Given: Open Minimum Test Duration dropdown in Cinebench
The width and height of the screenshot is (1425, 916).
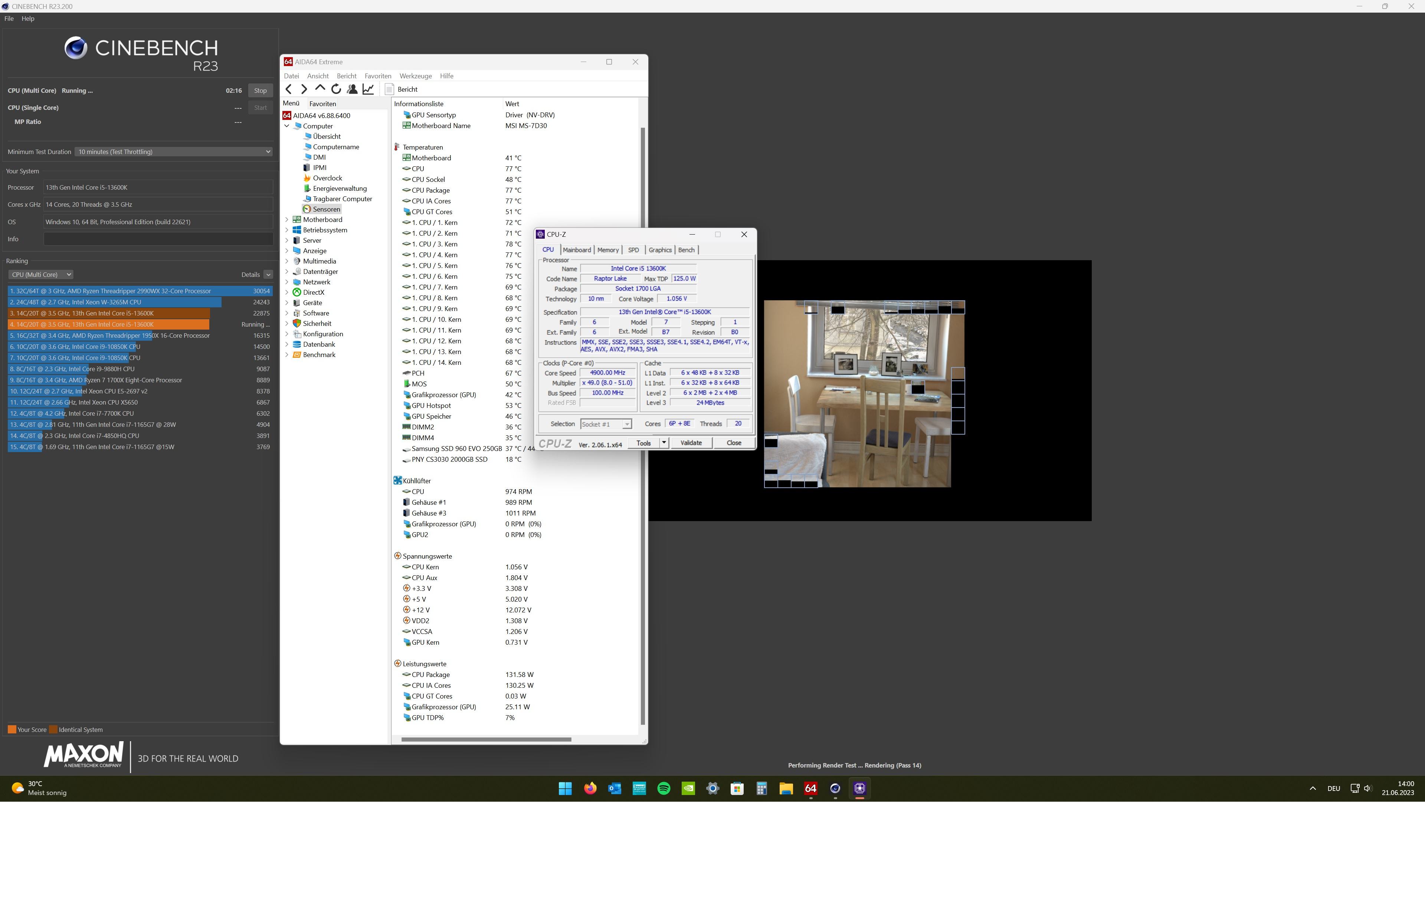Looking at the screenshot, I should click(174, 152).
